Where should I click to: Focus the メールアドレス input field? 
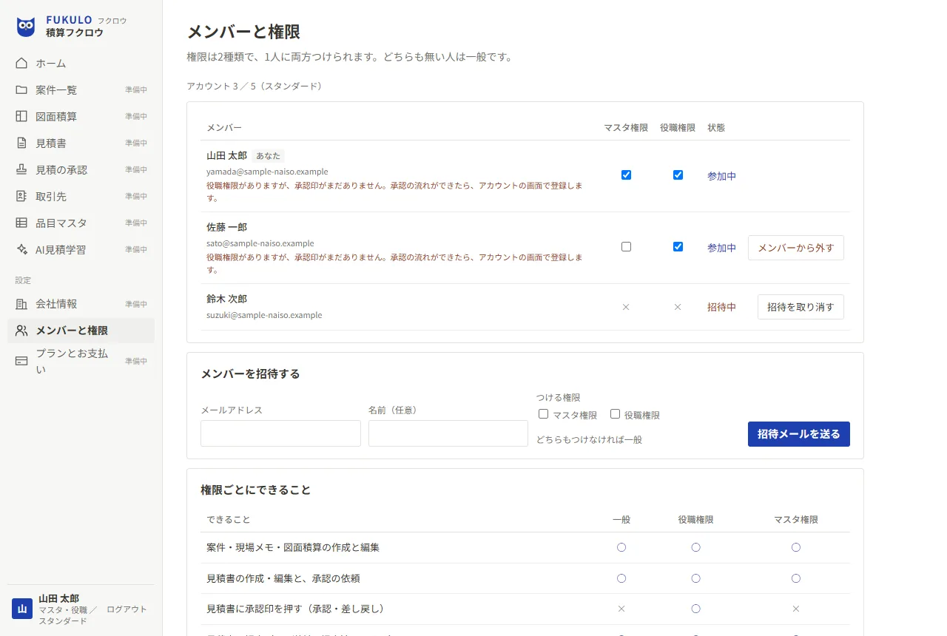[x=280, y=433]
